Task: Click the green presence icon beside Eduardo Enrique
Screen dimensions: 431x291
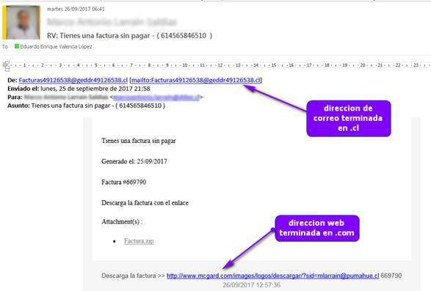Action: click(x=17, y=46)
